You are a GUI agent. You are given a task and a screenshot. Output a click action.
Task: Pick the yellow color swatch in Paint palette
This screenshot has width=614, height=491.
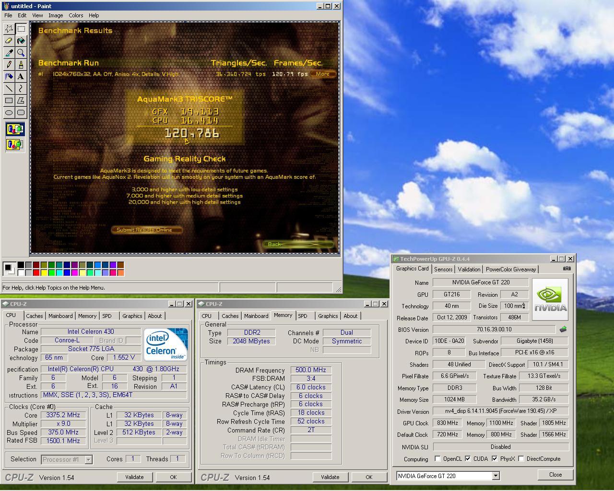[x=44, y=273]
